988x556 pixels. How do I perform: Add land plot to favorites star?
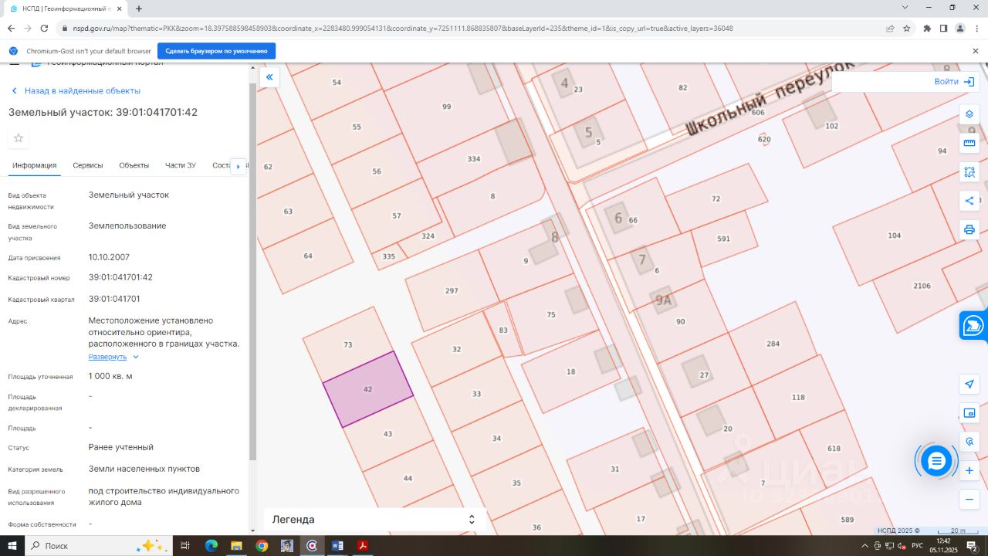(x=19, y=138)
